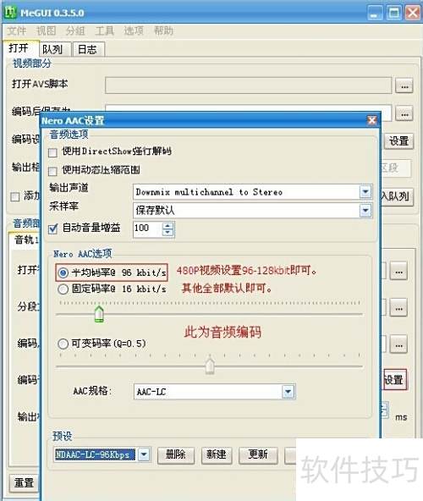Open 输出声道 Downmix multichannel dropdown
Image resolution: width=423 pixels, height=501 pixels.
pyautogui.click(x=365, y=192)
